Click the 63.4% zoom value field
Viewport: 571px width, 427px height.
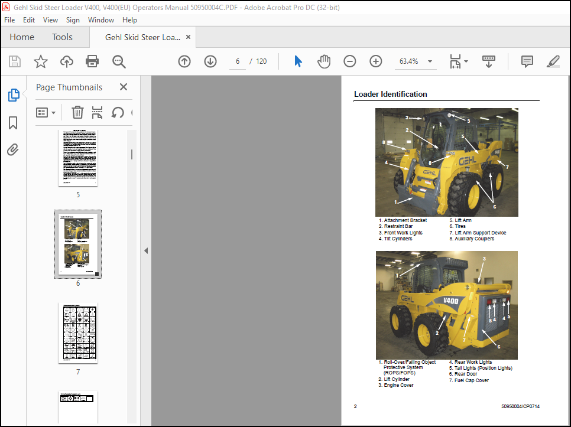408,61
